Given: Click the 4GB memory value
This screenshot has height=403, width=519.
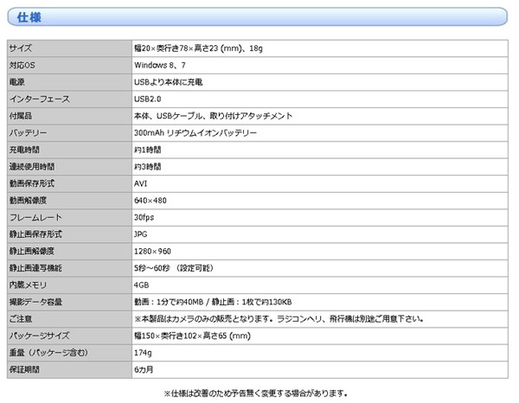Looking at the screenshot, I should click(x=141, y=285).
